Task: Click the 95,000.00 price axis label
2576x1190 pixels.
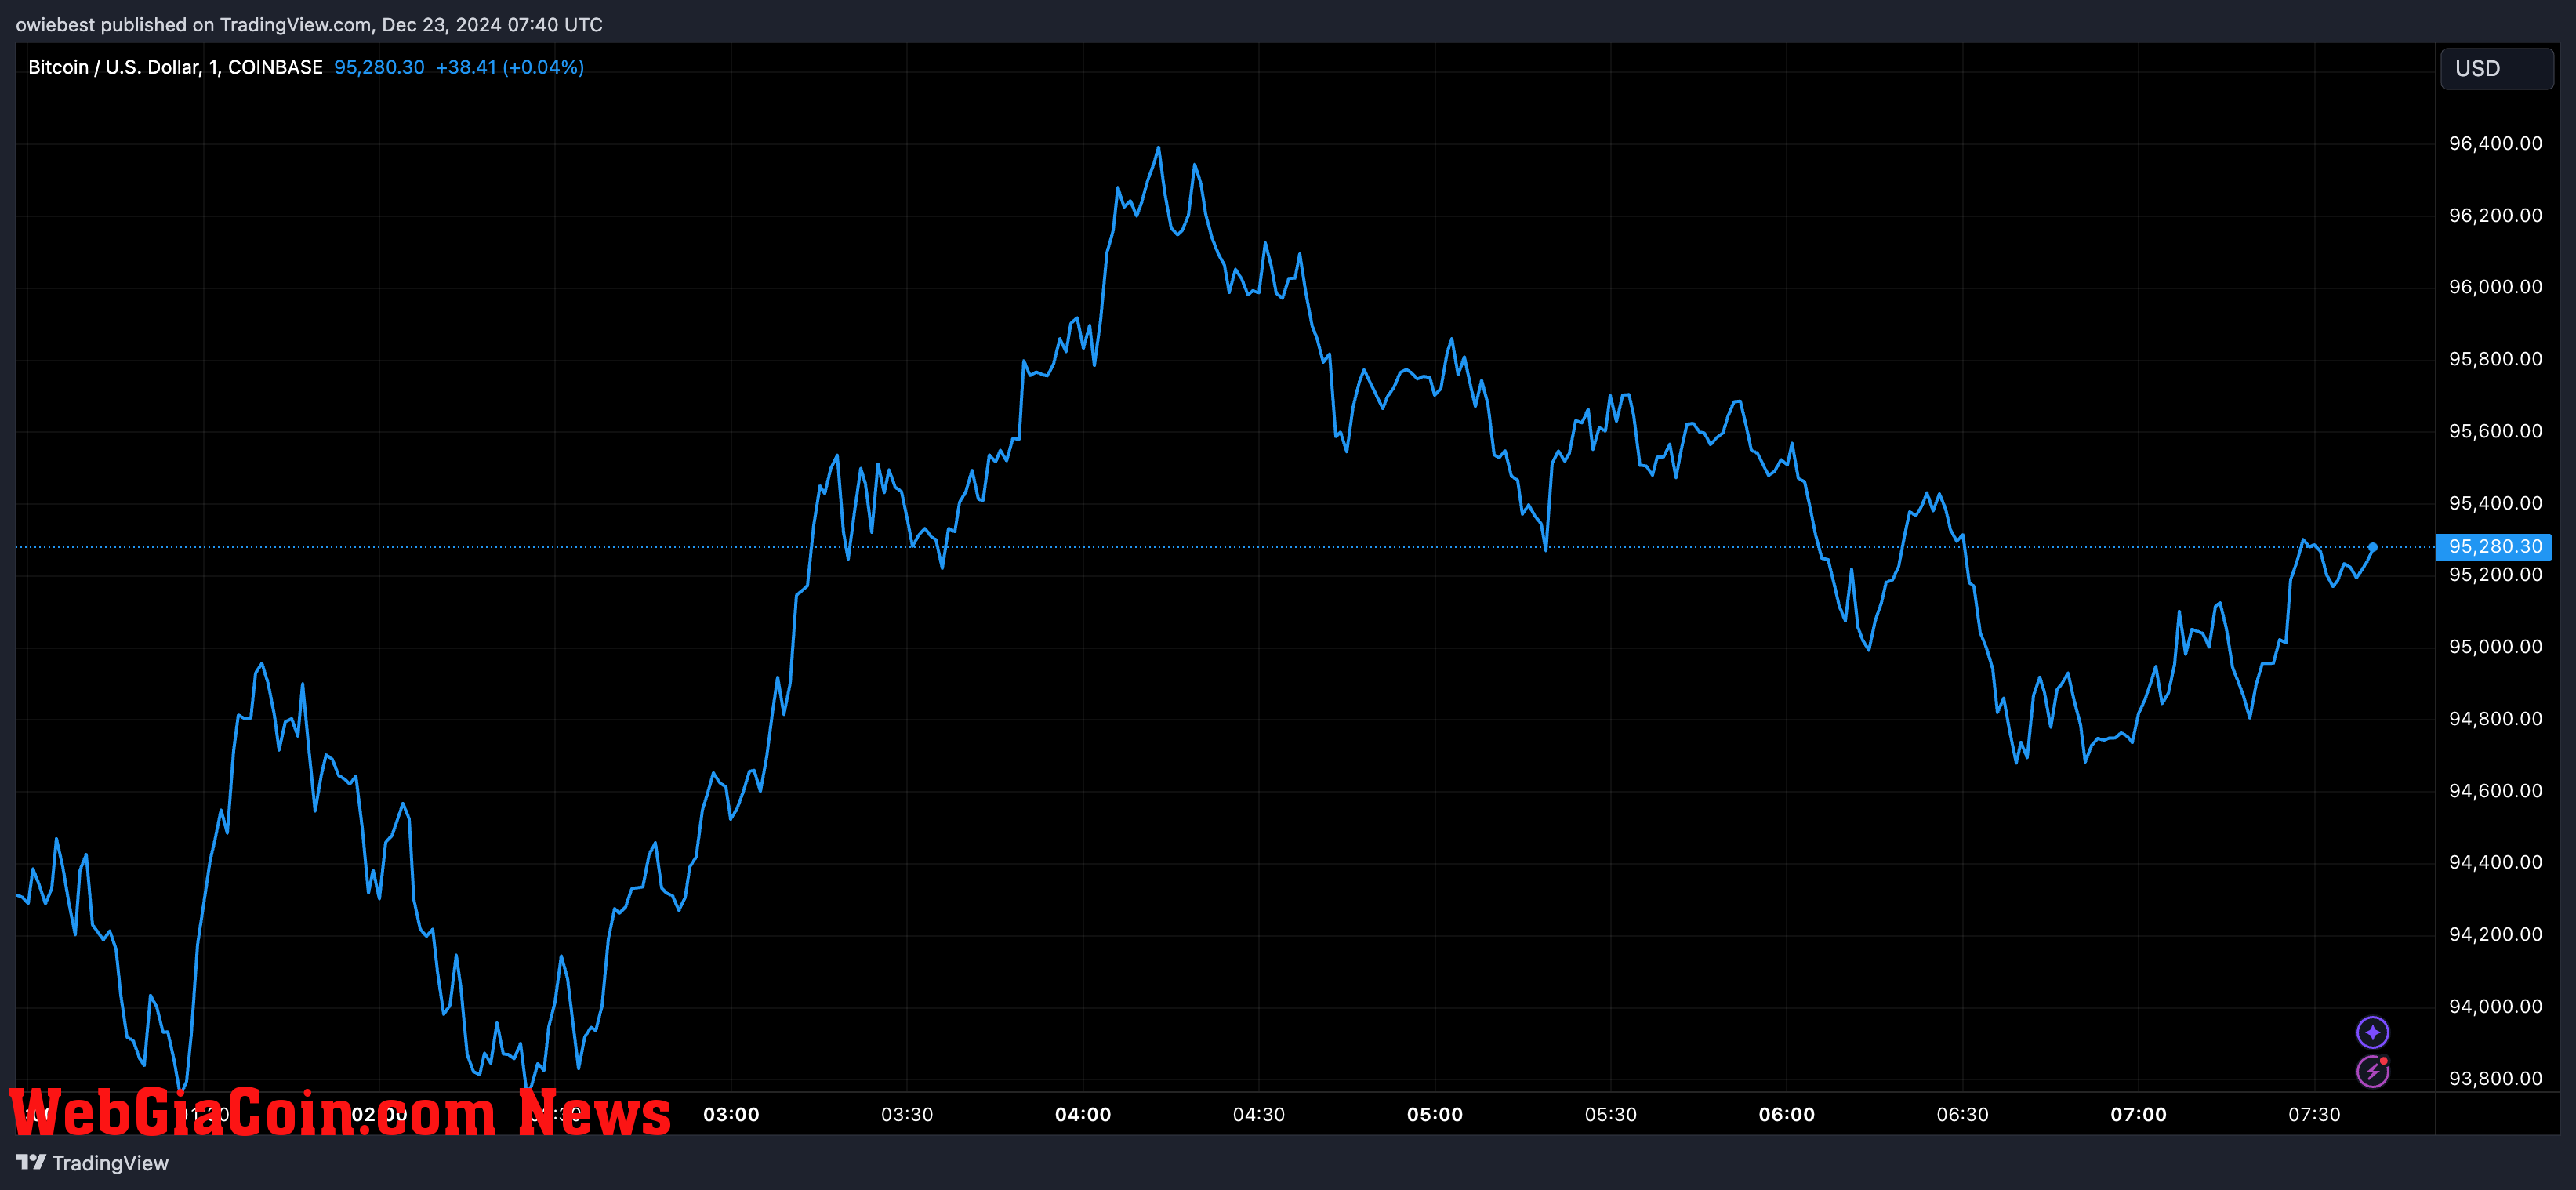Action: (x=2495, y=646)
